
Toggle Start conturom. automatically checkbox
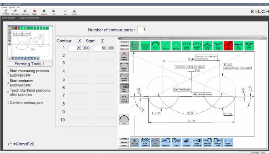[x=8, y=83]
